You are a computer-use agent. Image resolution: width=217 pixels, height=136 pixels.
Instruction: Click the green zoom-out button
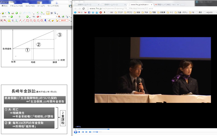(x=12, y=17)
